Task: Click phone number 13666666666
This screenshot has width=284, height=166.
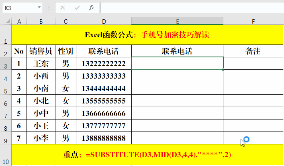Action: point(104,113)
